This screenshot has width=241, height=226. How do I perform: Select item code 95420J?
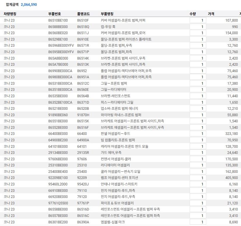pos(83,184)
